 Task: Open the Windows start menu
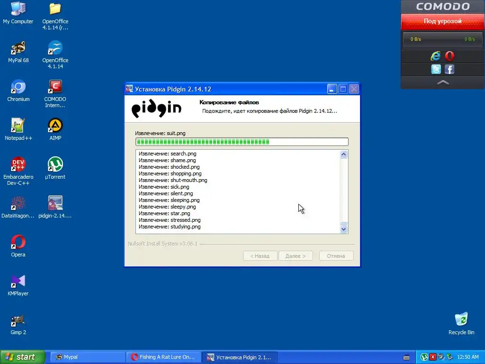(x=22, y=357)
